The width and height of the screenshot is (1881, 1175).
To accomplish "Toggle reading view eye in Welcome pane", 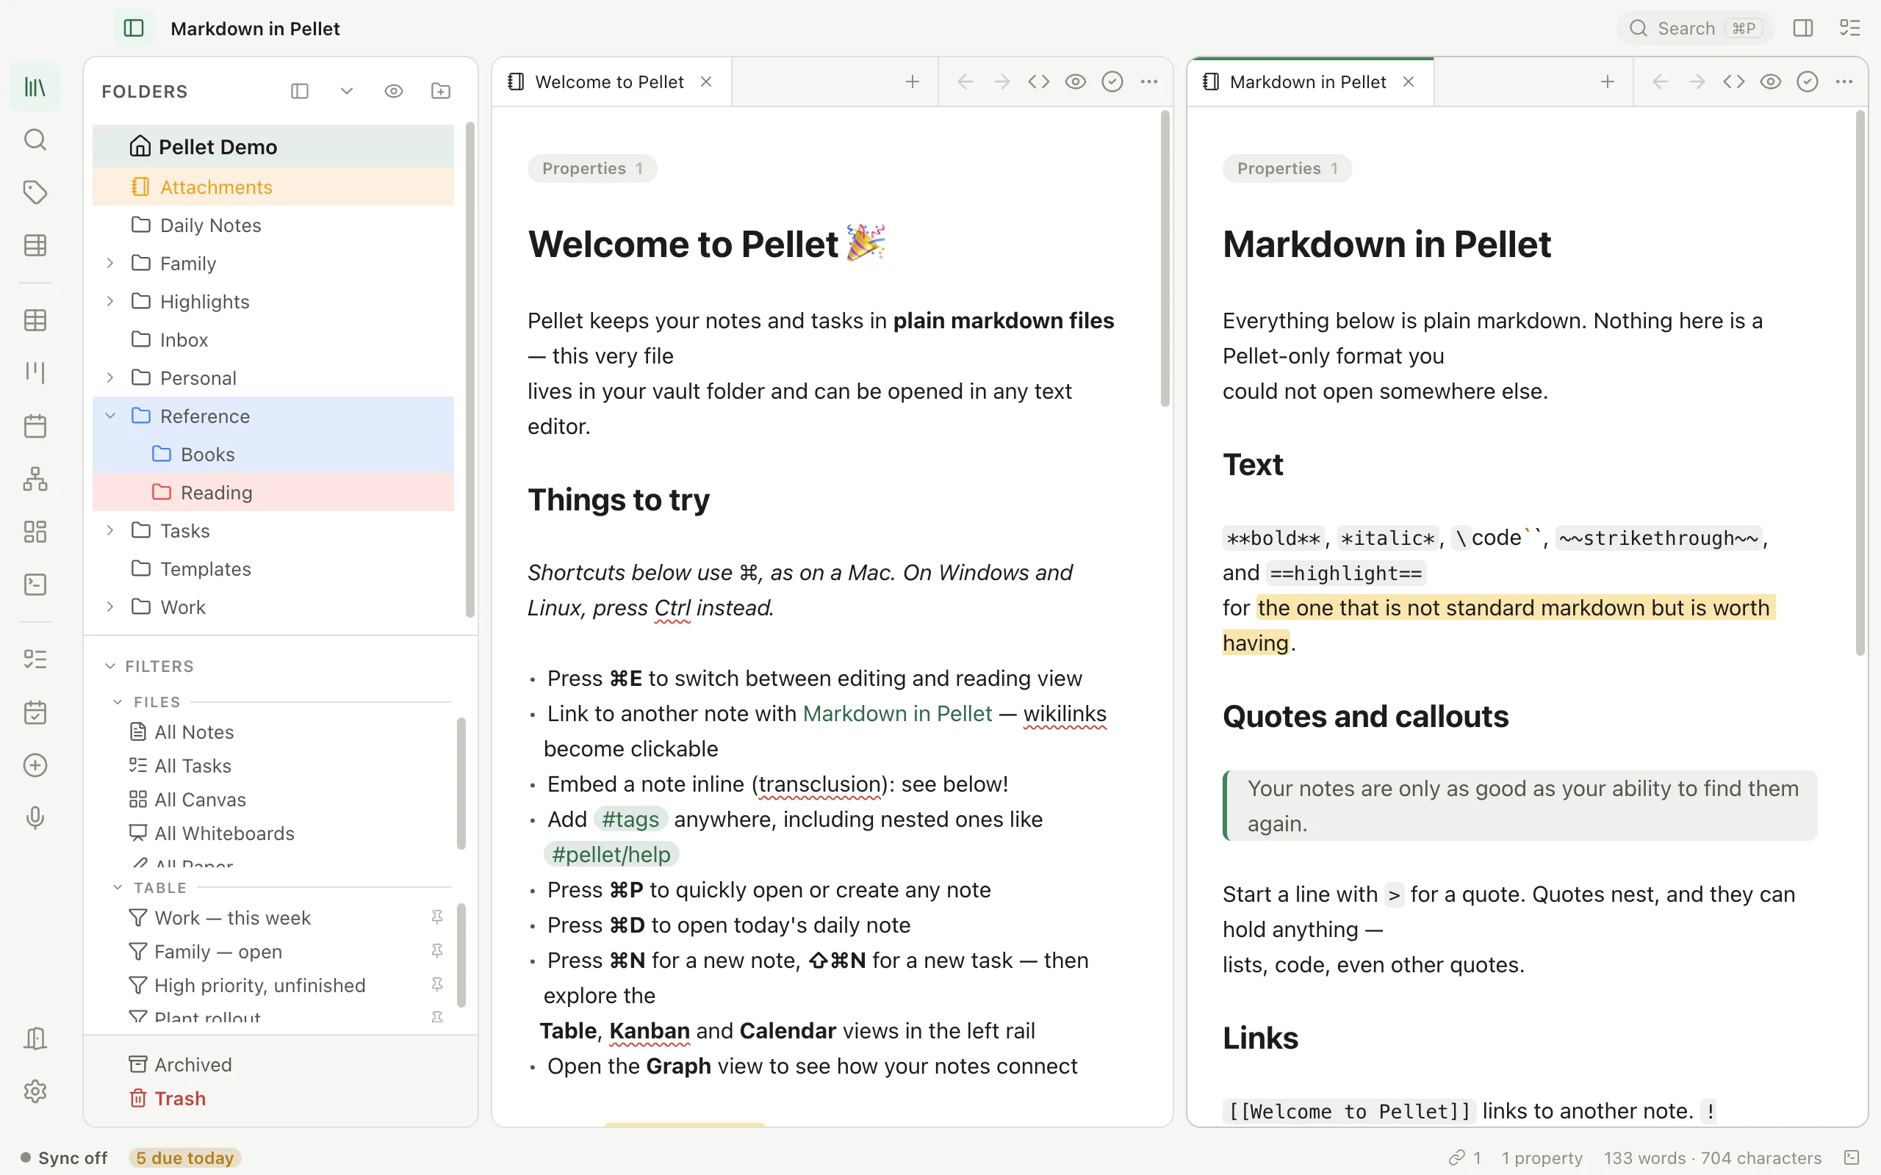I will click(1076, 82).
